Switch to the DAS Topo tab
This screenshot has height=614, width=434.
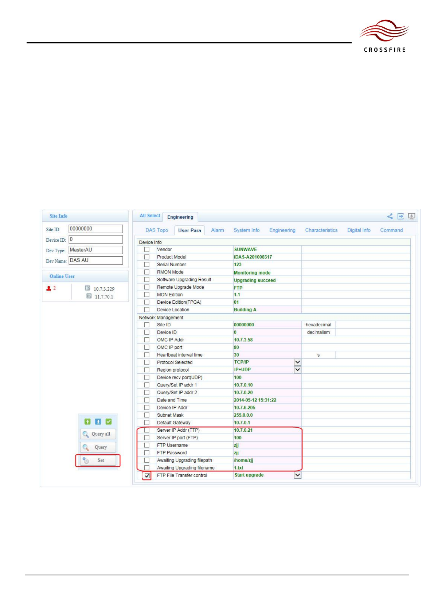pyautogui.click(x=157, y=230)
